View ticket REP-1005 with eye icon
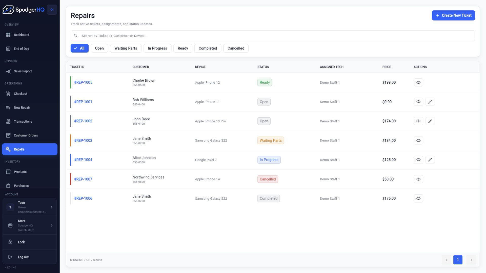 418,82
